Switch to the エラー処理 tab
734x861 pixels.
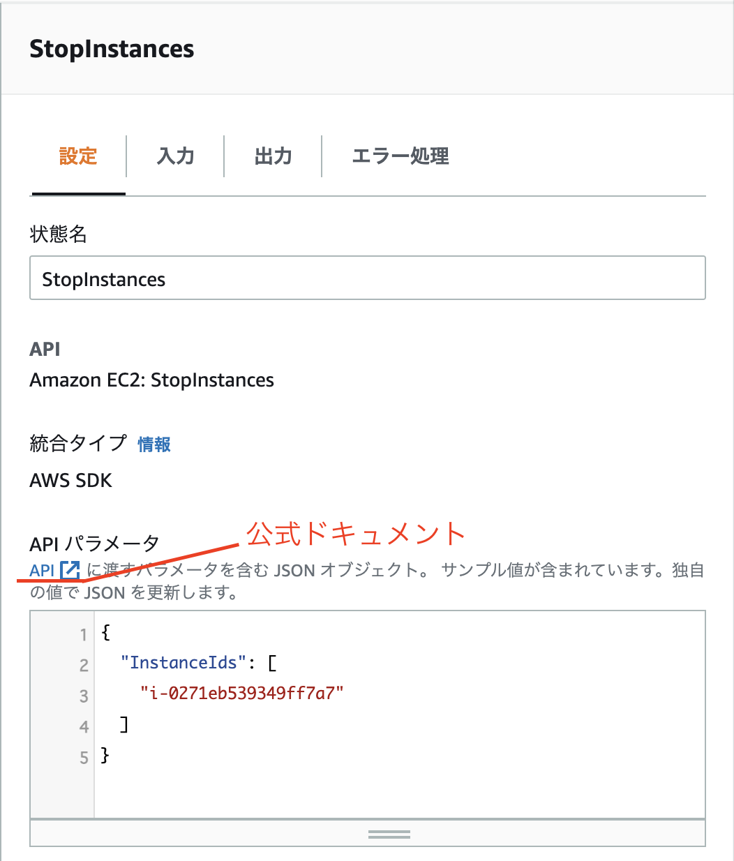click(400, 156)
